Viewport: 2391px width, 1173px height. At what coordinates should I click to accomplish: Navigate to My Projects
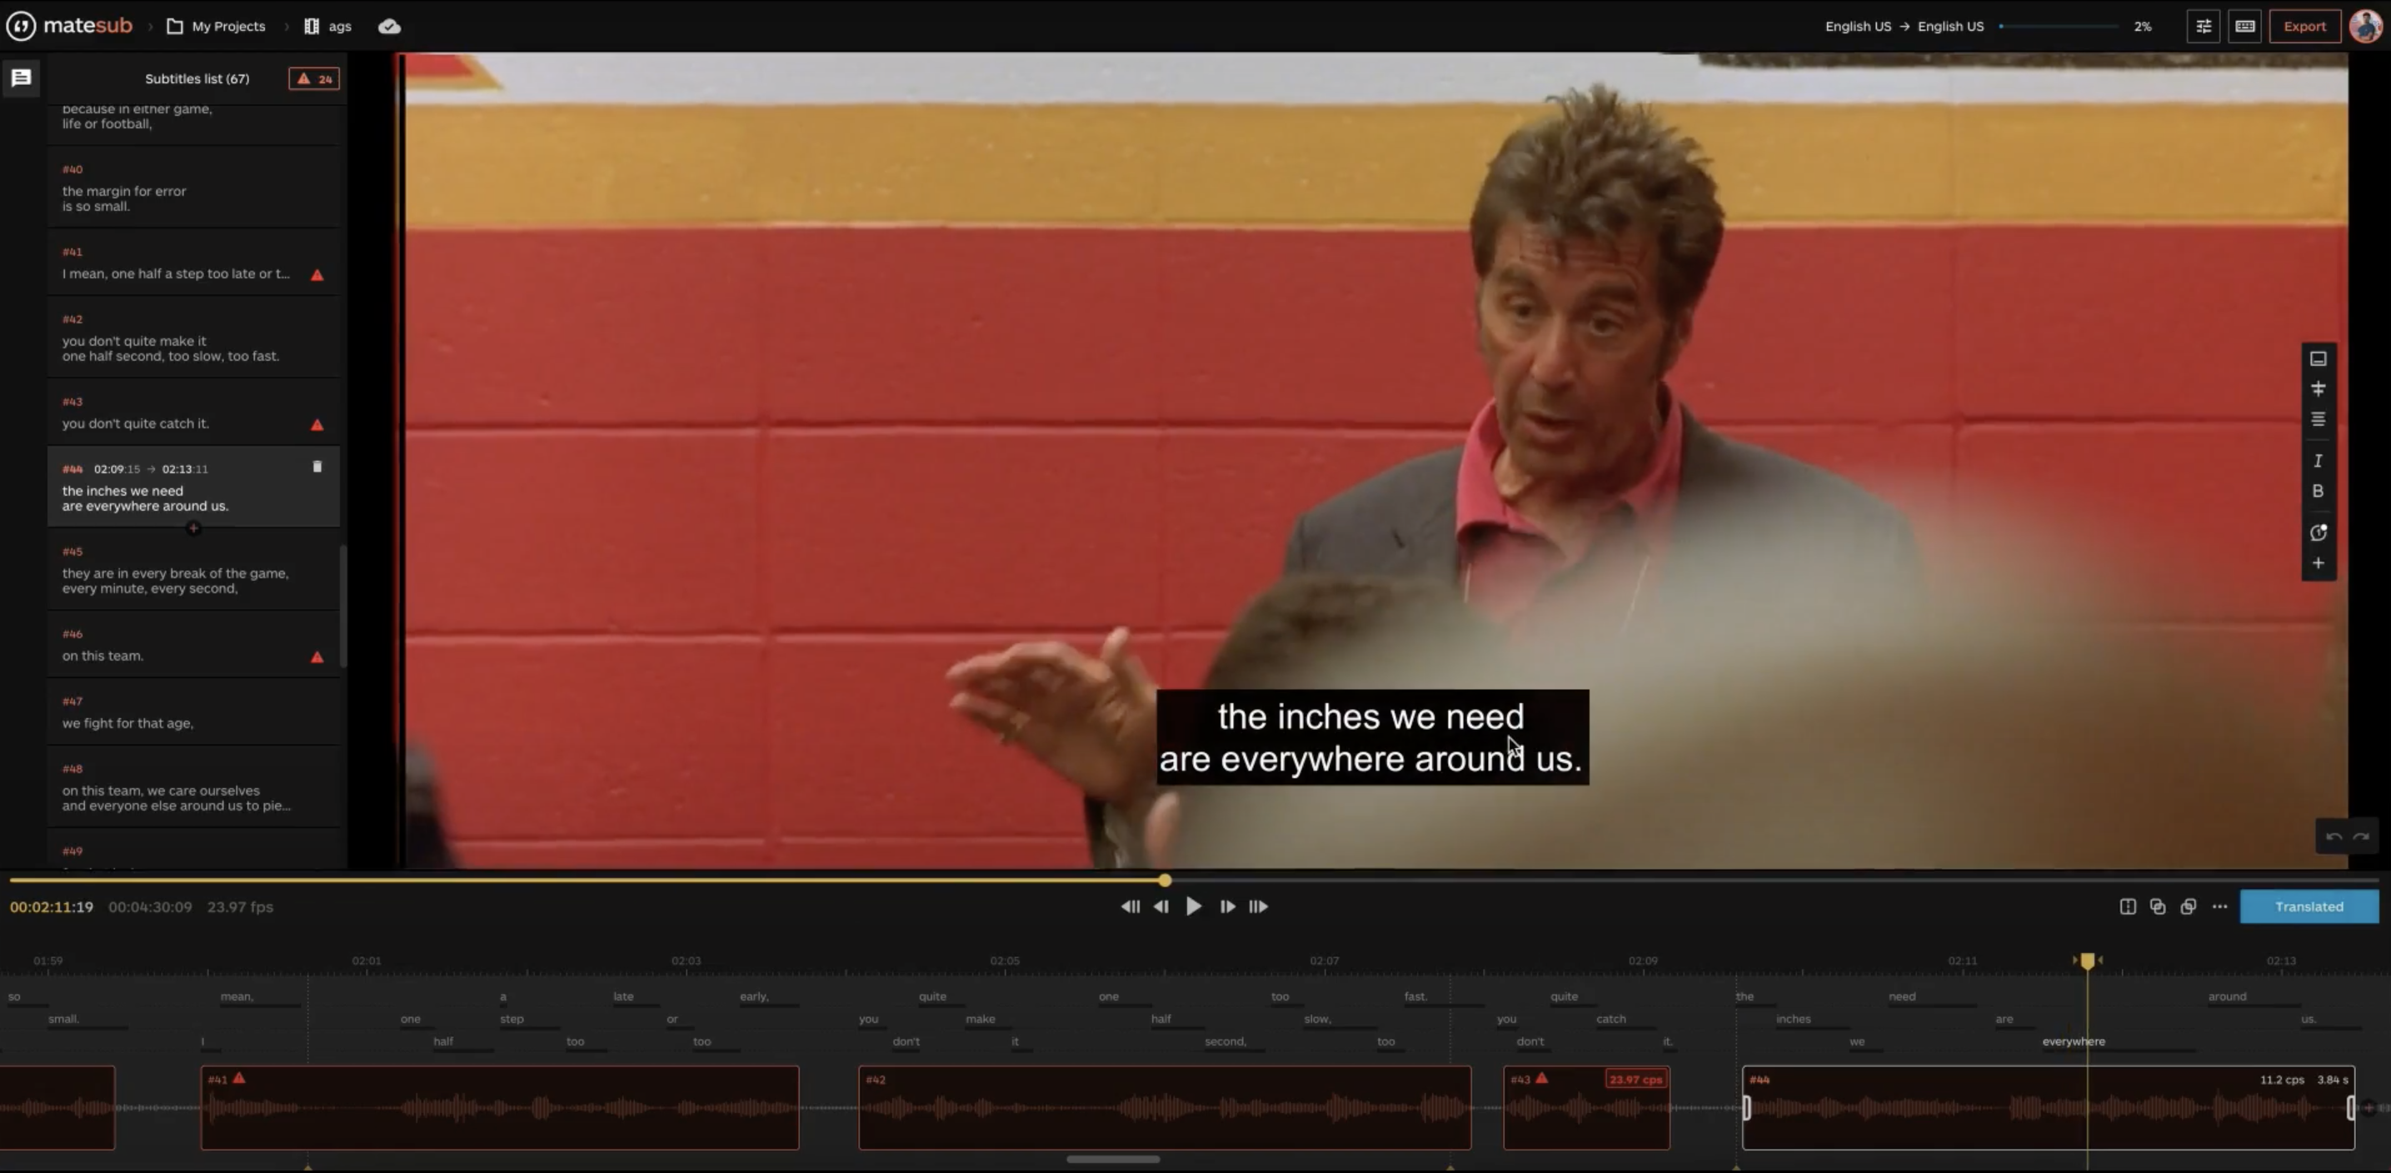(x=227, y=26)
